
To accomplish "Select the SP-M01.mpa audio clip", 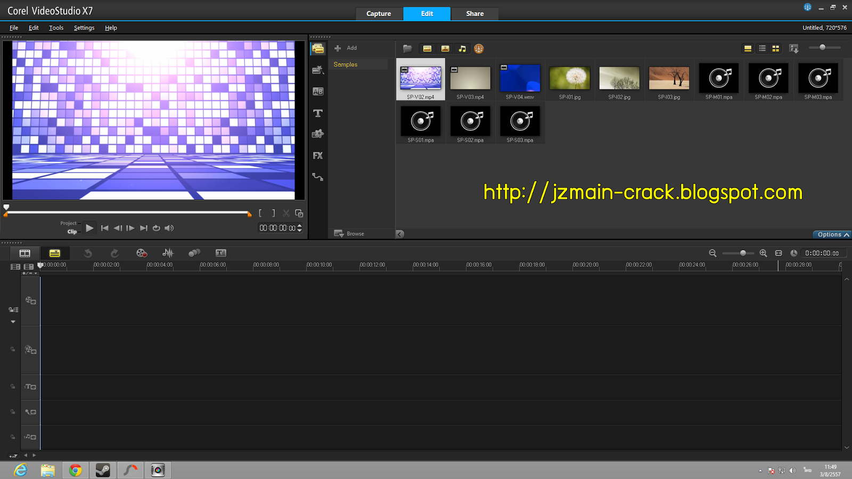I will 719,79.
